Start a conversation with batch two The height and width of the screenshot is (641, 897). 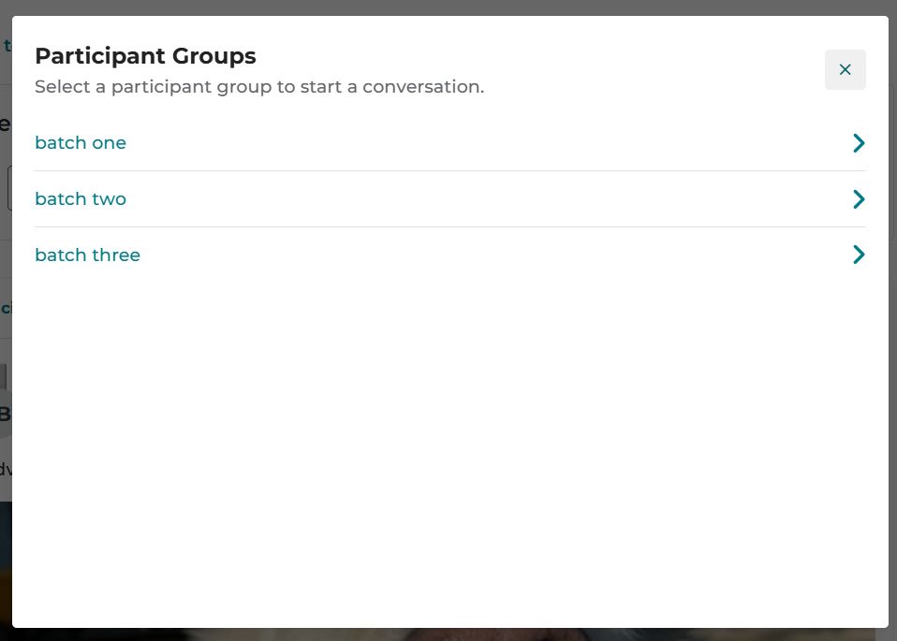[450, 199]
